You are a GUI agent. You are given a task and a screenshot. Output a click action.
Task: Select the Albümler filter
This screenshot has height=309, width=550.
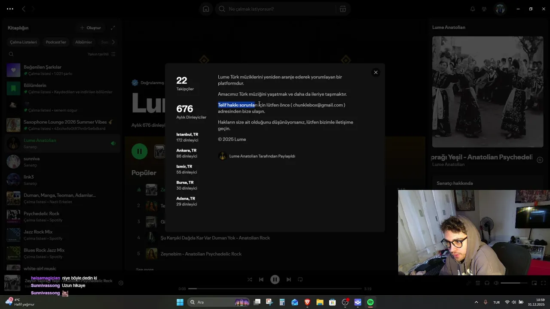[84, 42]
